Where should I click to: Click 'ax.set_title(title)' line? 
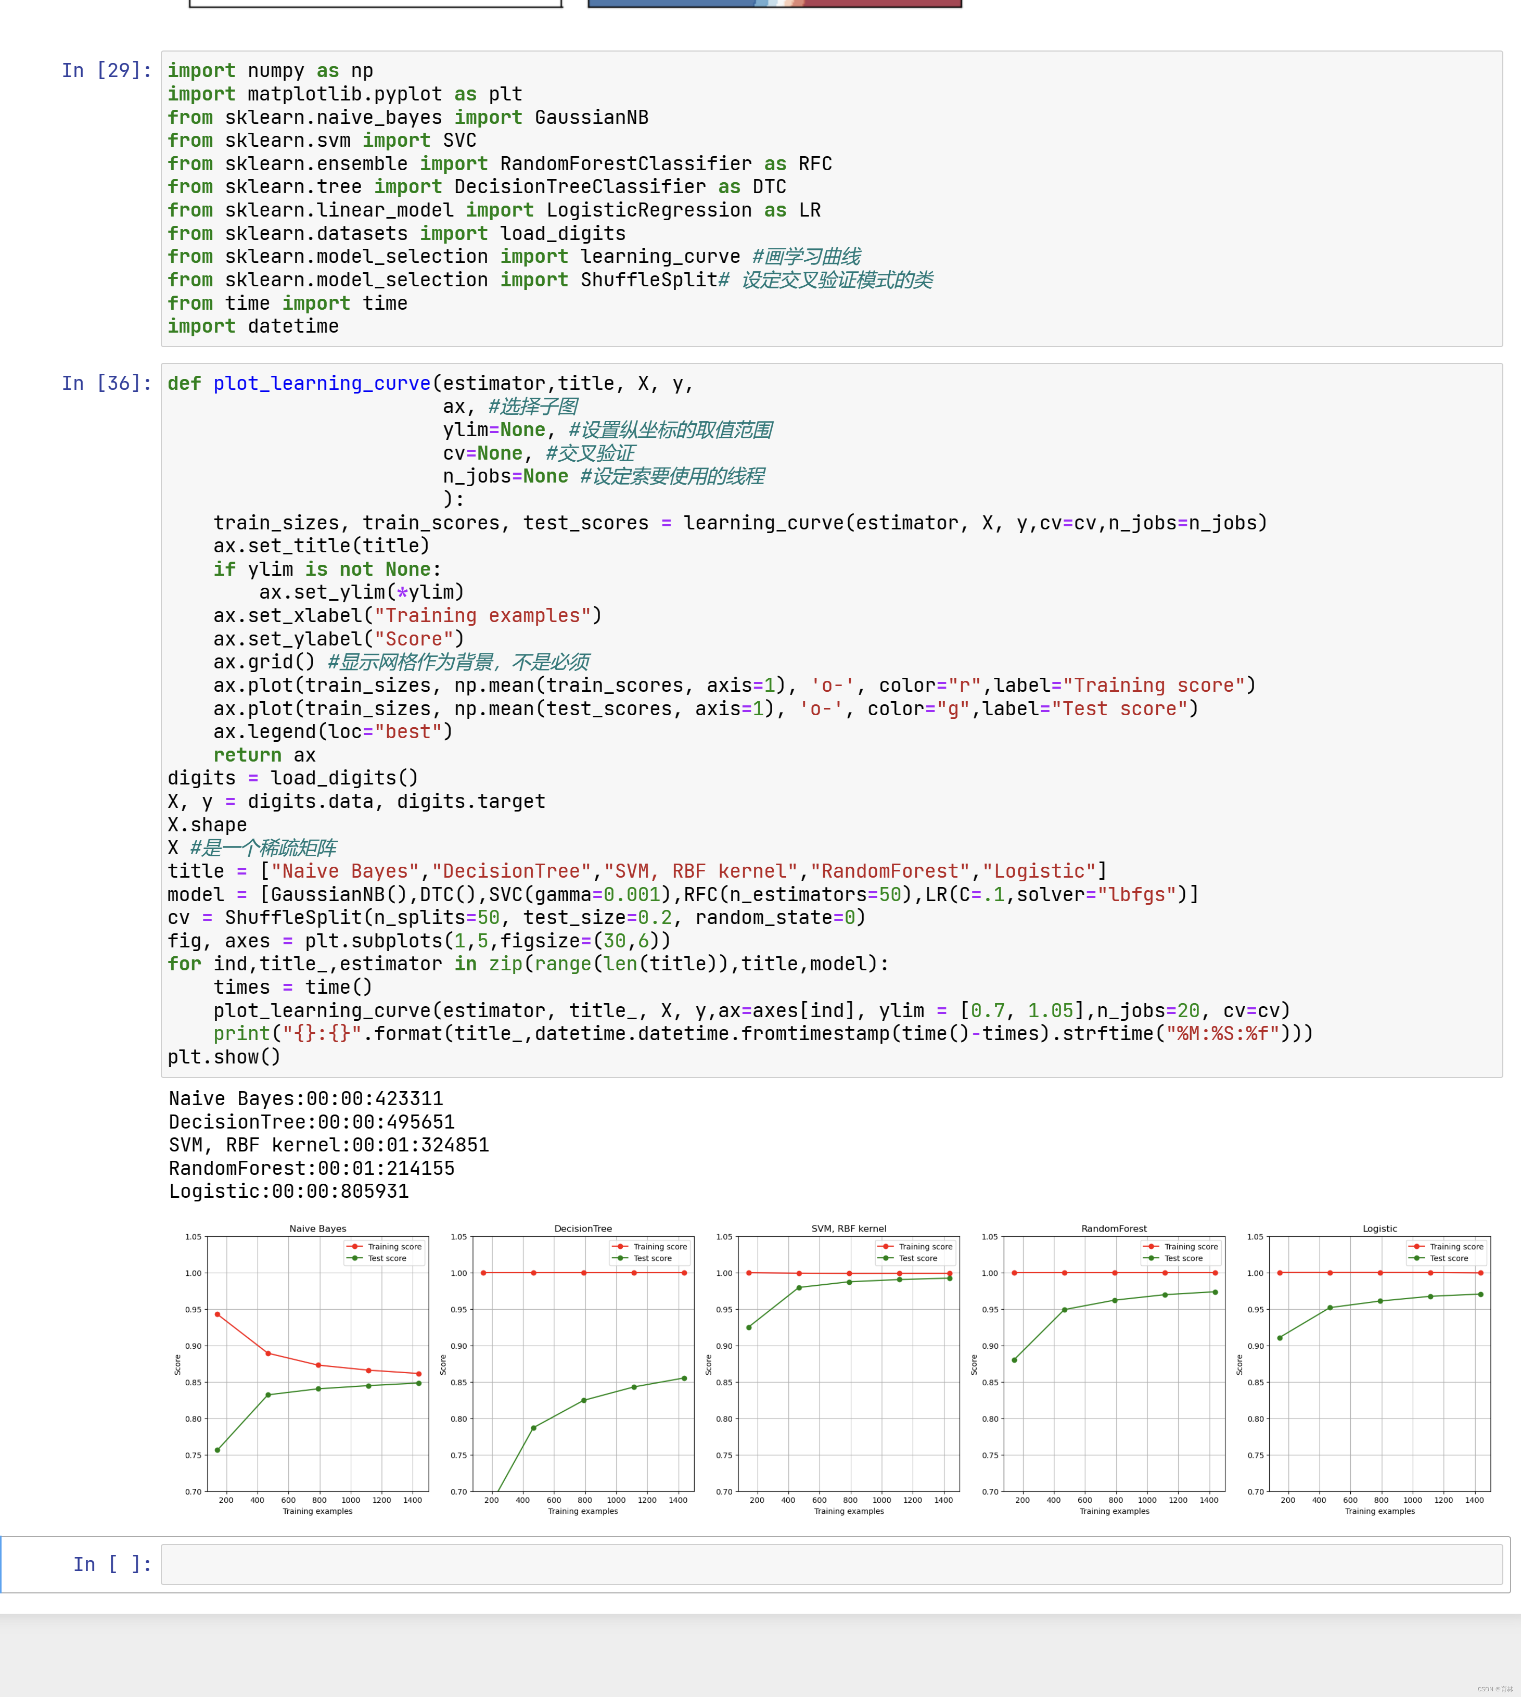(322, 546)
